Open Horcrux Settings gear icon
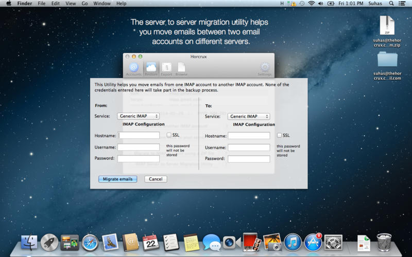 [265, 69]
